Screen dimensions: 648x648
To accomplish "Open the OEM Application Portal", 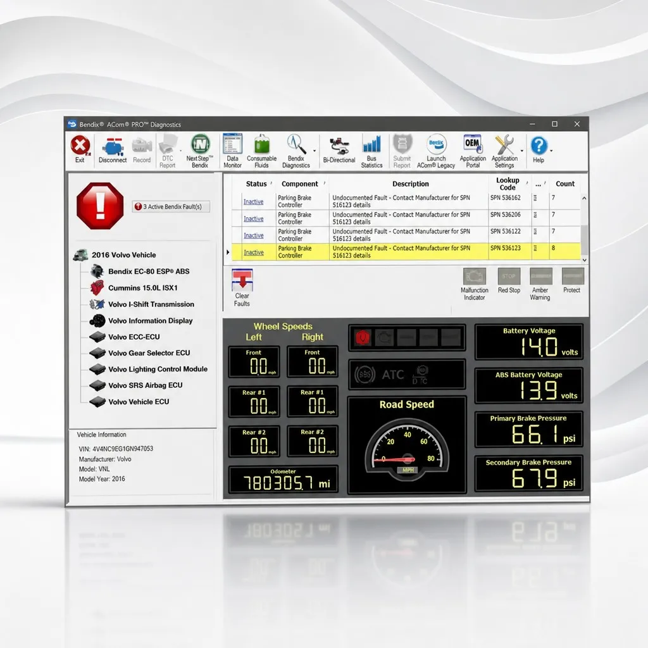I will pos(473,151).
